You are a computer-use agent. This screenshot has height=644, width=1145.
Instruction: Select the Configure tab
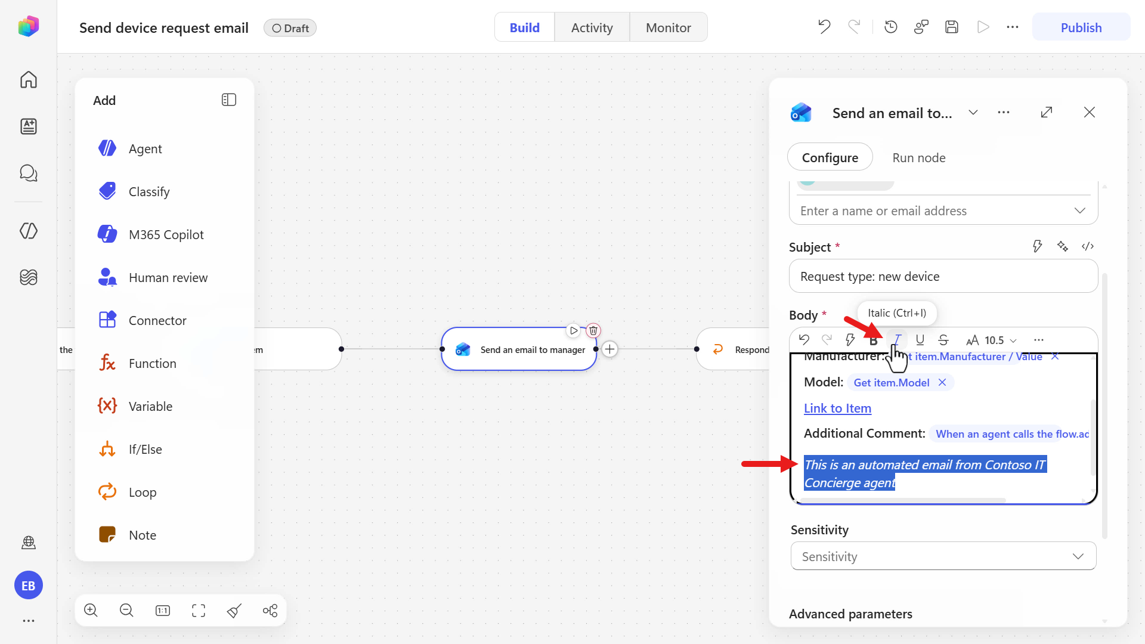pyautogui.click(x=830, y=157)
